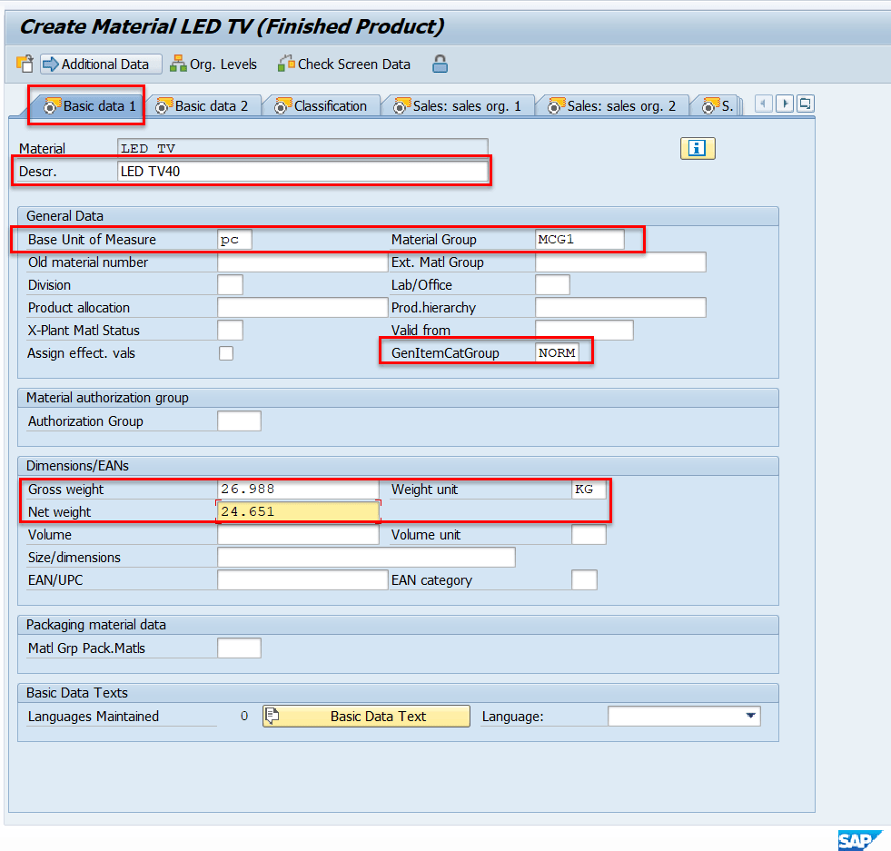The width and height of the screenshot is (891, 851).
Task: Click the Net weight field
Action: click(x=298, y=512)
